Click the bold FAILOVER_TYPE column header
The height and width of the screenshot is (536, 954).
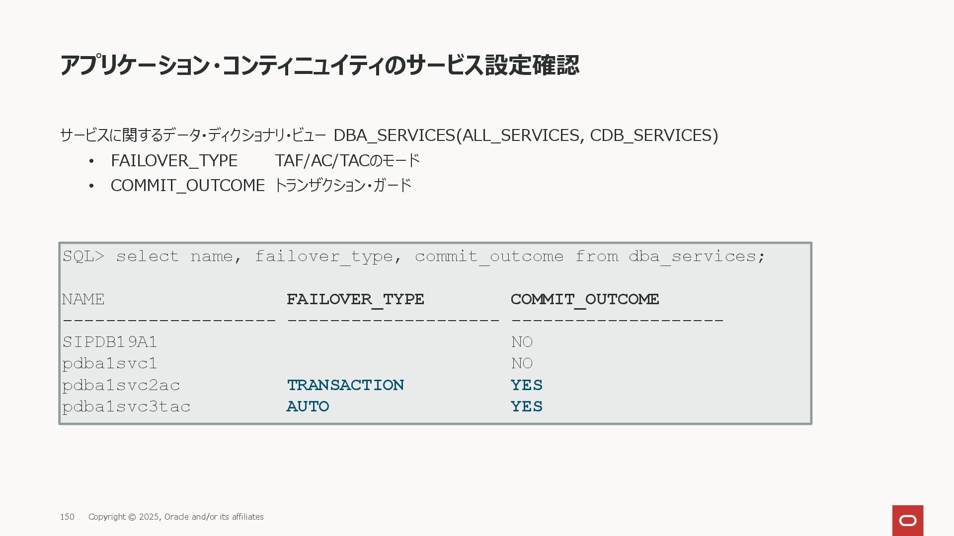[x=355, y=299]
